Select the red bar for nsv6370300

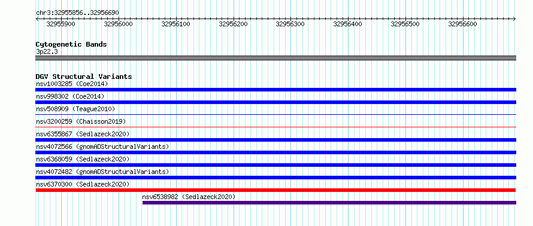[x=276, y=190]
